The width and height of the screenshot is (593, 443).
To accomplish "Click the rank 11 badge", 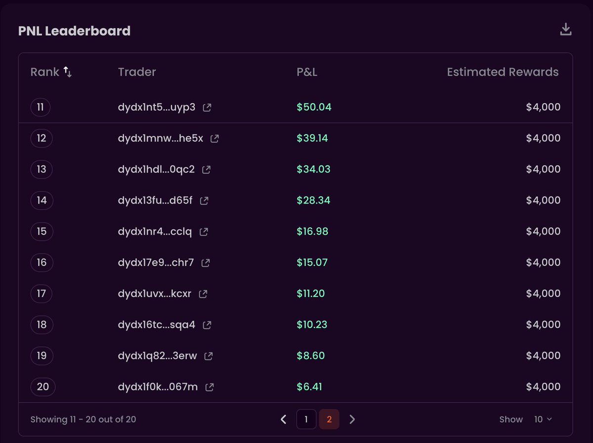I will 41,107.
